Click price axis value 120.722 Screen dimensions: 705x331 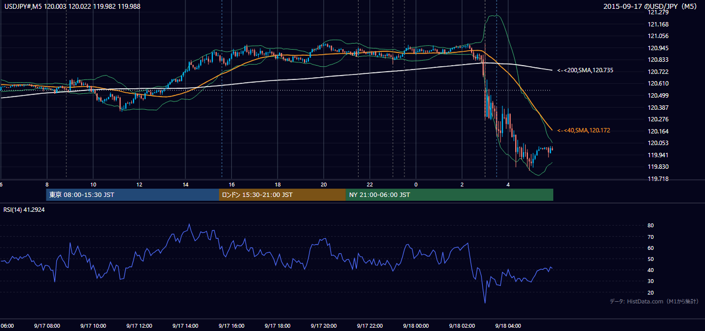(x=658, y=72)
